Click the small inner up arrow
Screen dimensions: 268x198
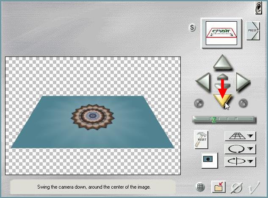click(x=223, y=78)
